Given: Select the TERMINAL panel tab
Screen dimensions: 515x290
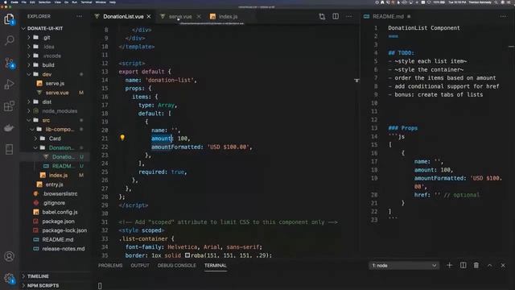Looking at the screenshot, I should pos(216,265).
